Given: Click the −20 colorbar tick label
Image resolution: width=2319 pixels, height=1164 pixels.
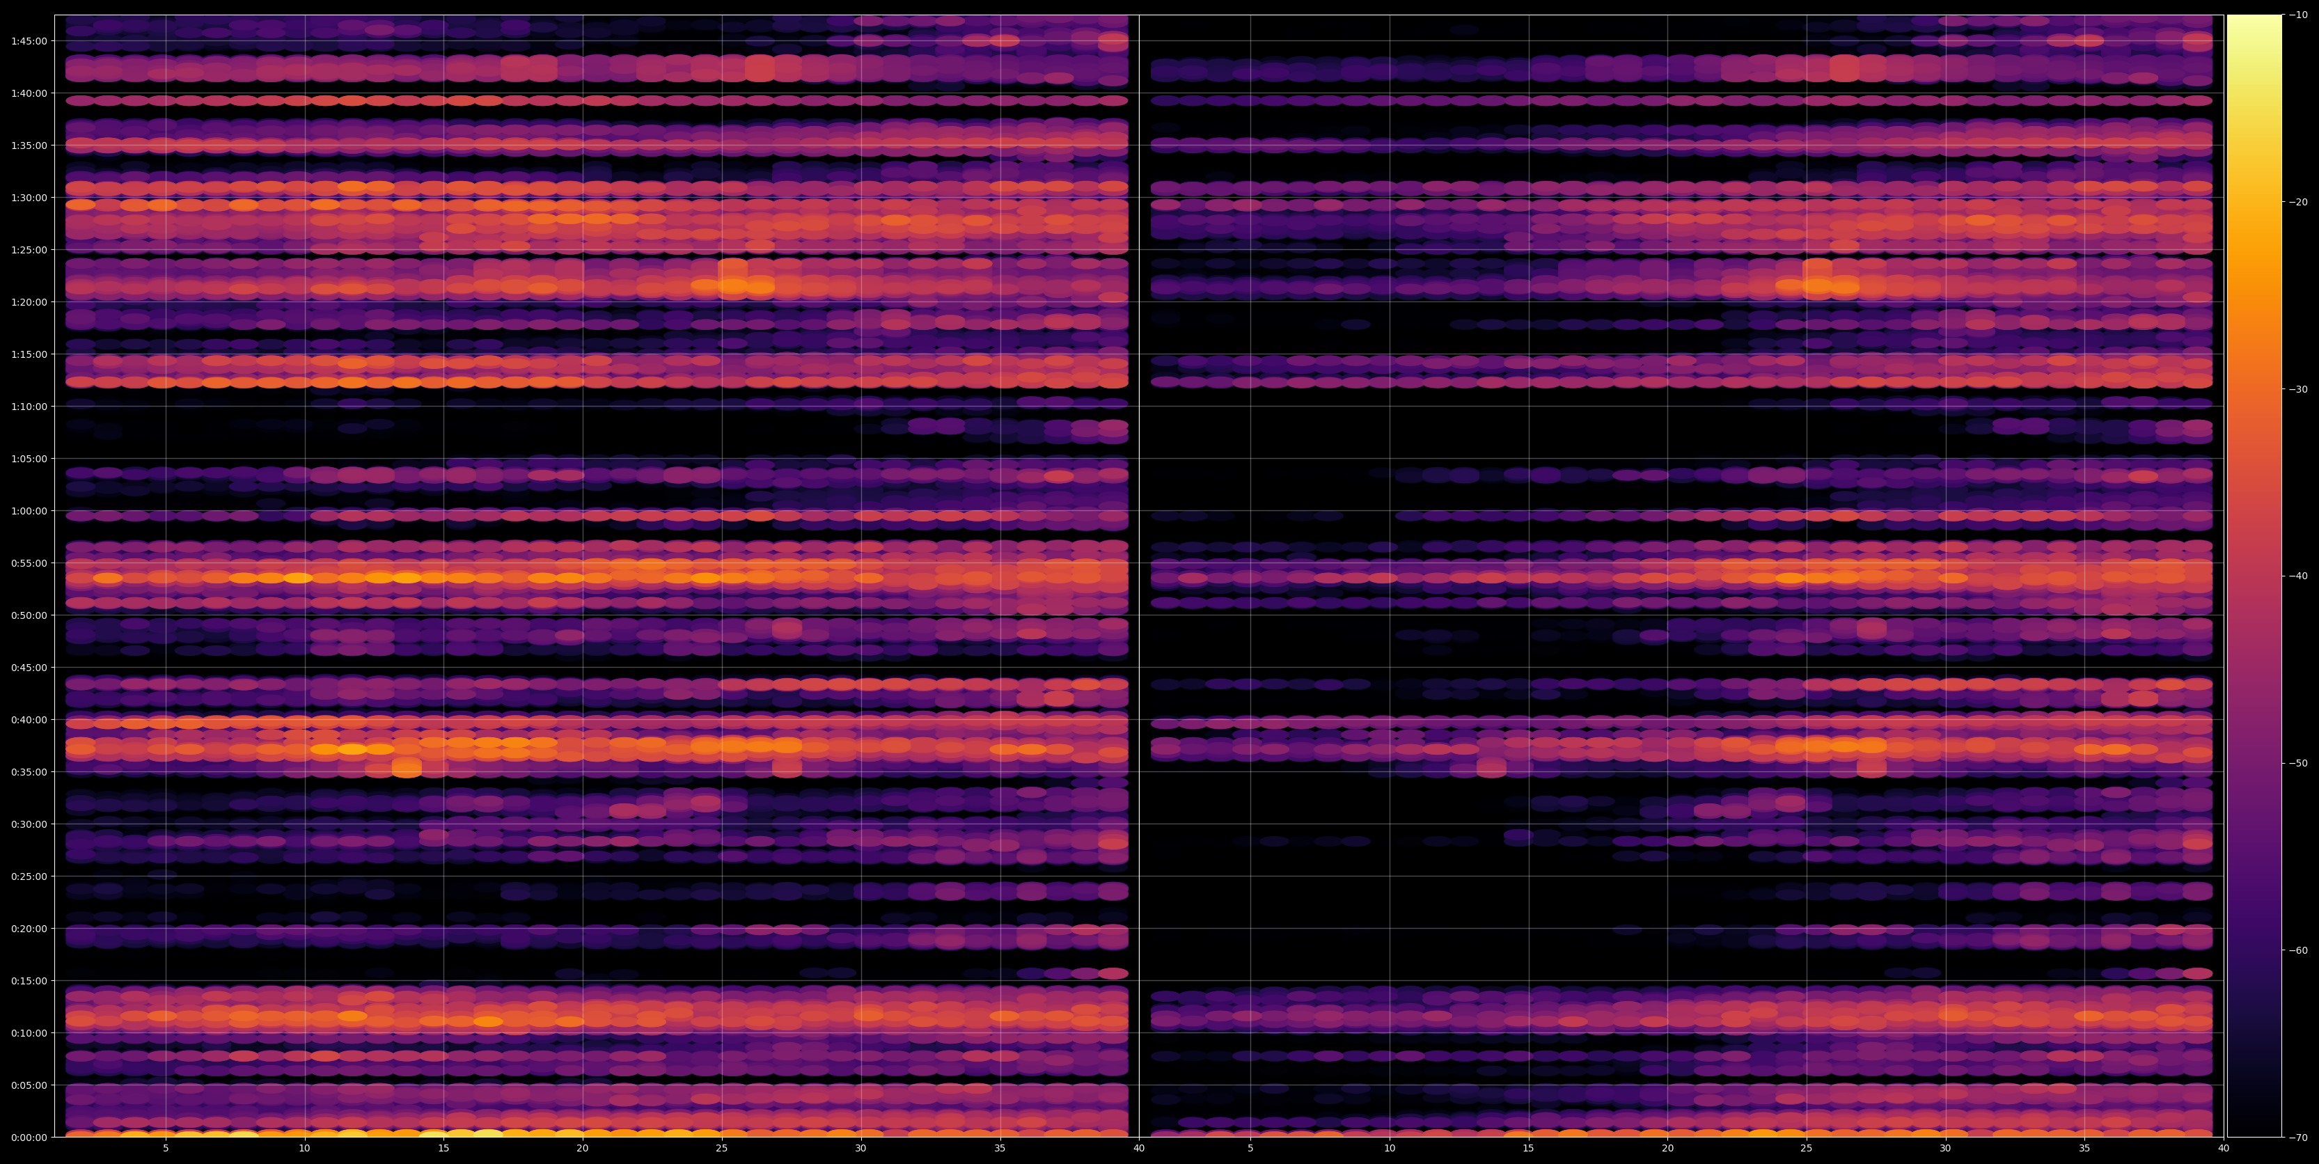Looking at the screenshot, I should click(x=2298, y=202).
